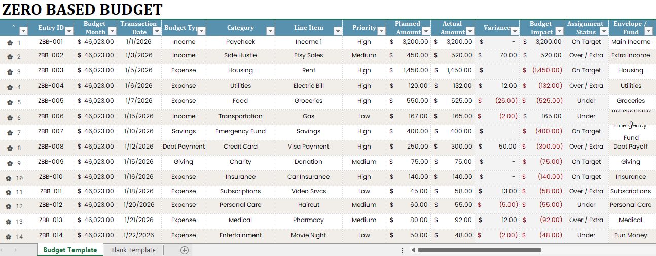Image resolution: width=656 pixels, height=256 pixels.
Task: Open the Line Item filter dropdown
Action: (x=337, y=31)
